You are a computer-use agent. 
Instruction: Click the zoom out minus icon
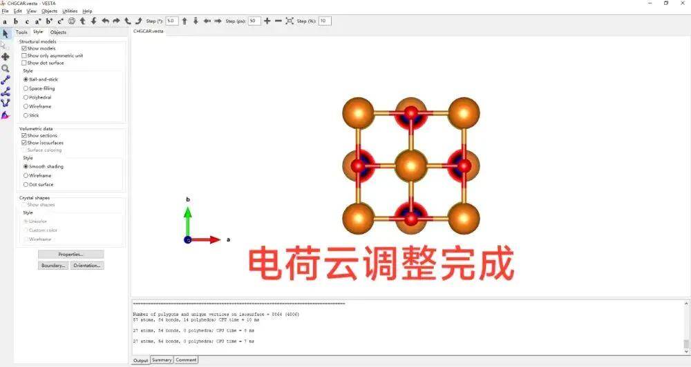278,21
